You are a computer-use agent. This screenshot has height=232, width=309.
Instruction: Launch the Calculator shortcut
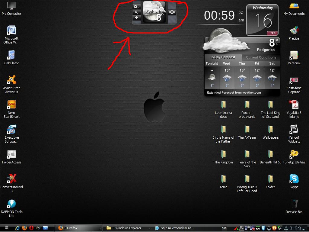pyautogui.click(x=11, y=58)
